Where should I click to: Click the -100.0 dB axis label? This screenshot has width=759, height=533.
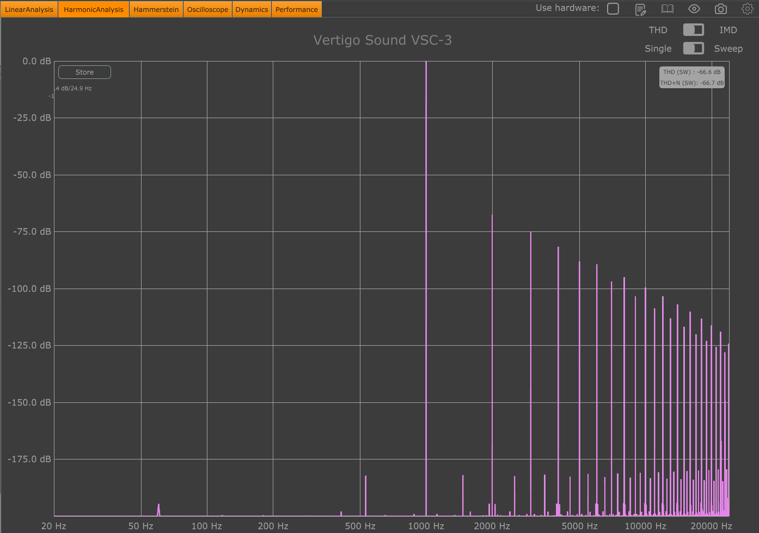coord(29,289)
